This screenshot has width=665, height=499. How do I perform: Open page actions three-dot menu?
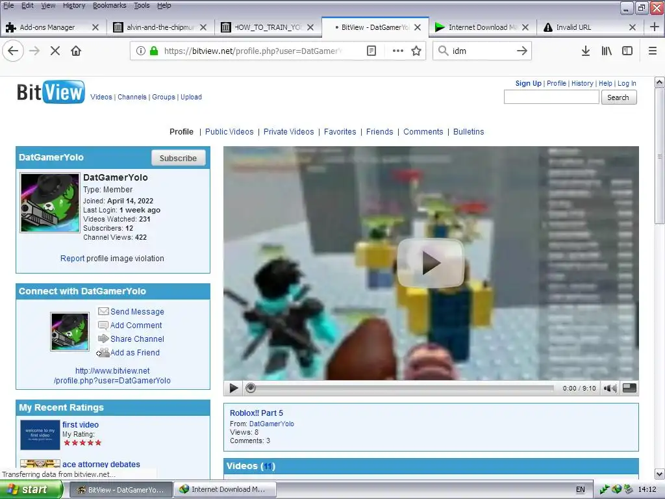(398, 51)
